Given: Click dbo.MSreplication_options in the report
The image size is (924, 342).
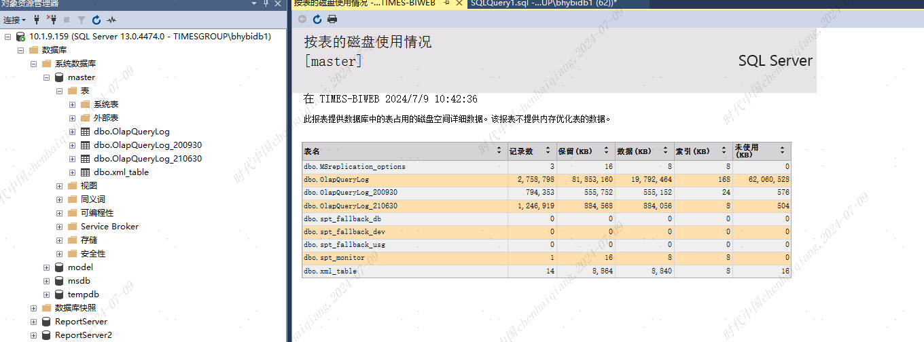Looking at the screenshot, I should pos(355,166).
